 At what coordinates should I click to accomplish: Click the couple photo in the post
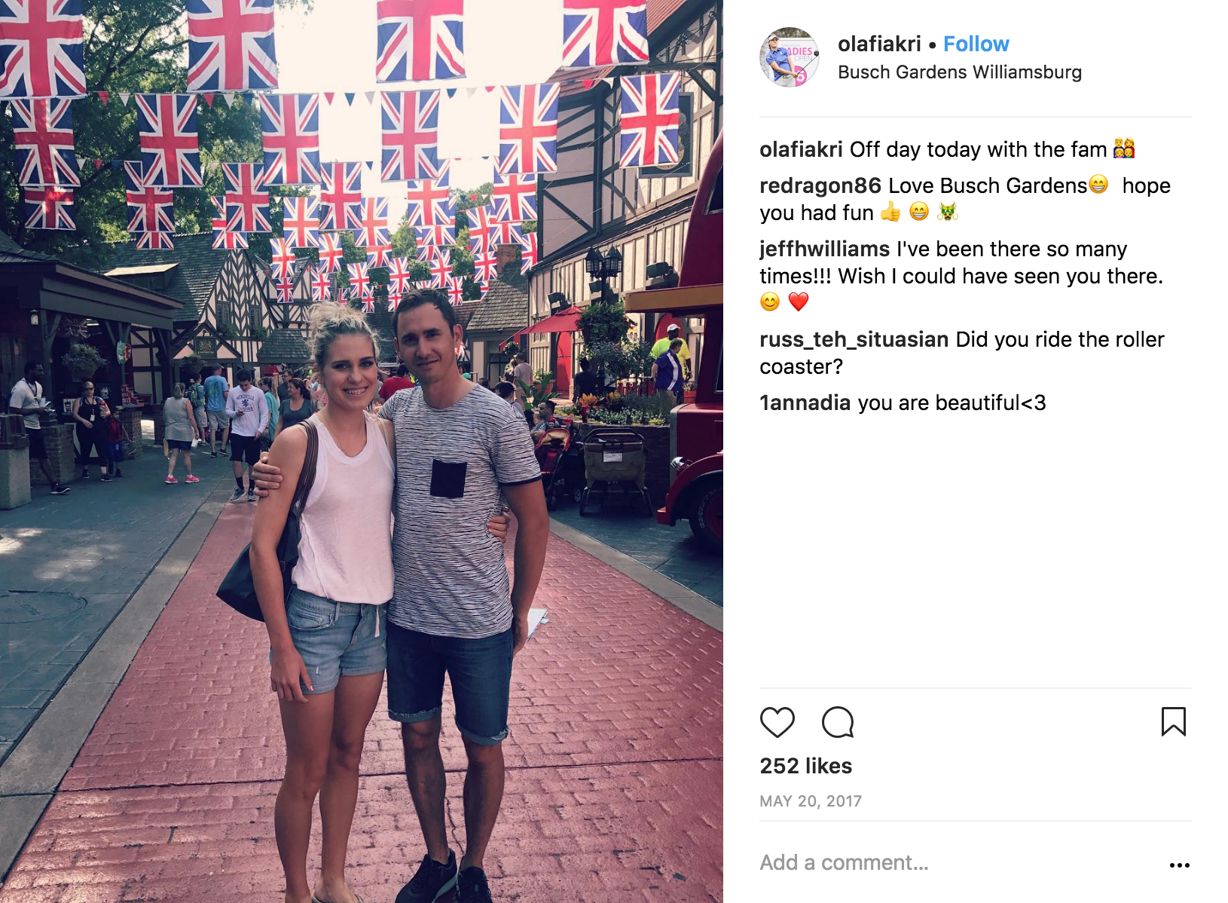point(362,451)
